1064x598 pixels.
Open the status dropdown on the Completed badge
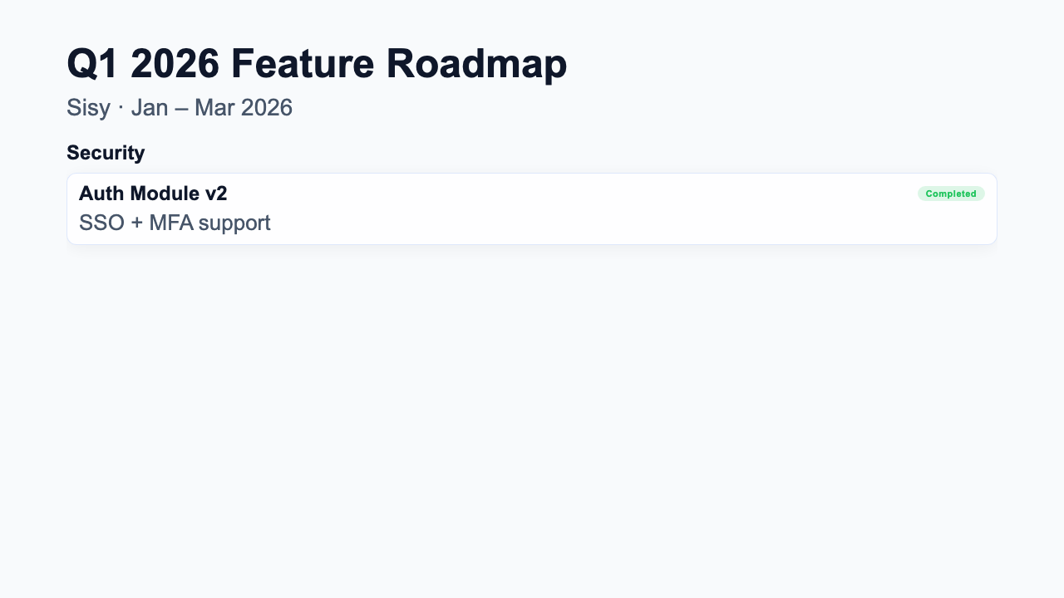point(951,194)
